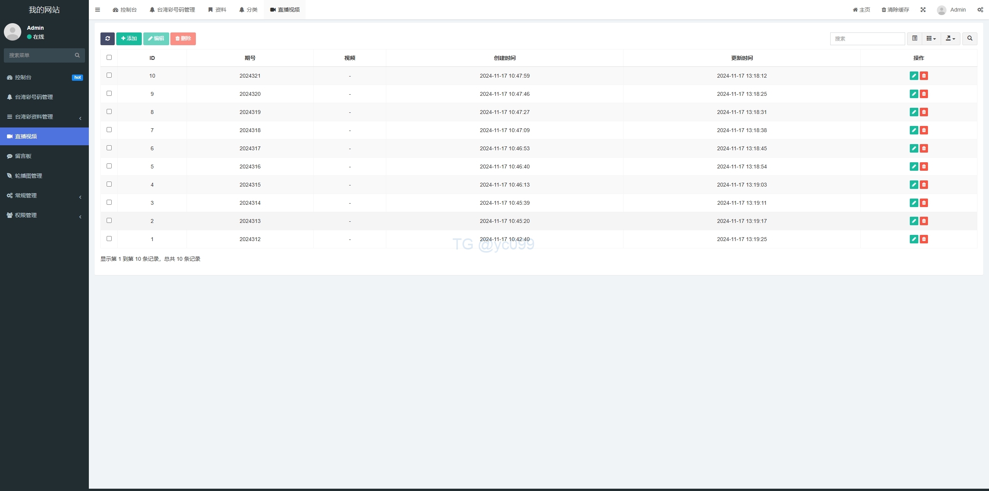Check the select-all checkbox in table header
The image size is (989, 491).
[x=109, y=58]
